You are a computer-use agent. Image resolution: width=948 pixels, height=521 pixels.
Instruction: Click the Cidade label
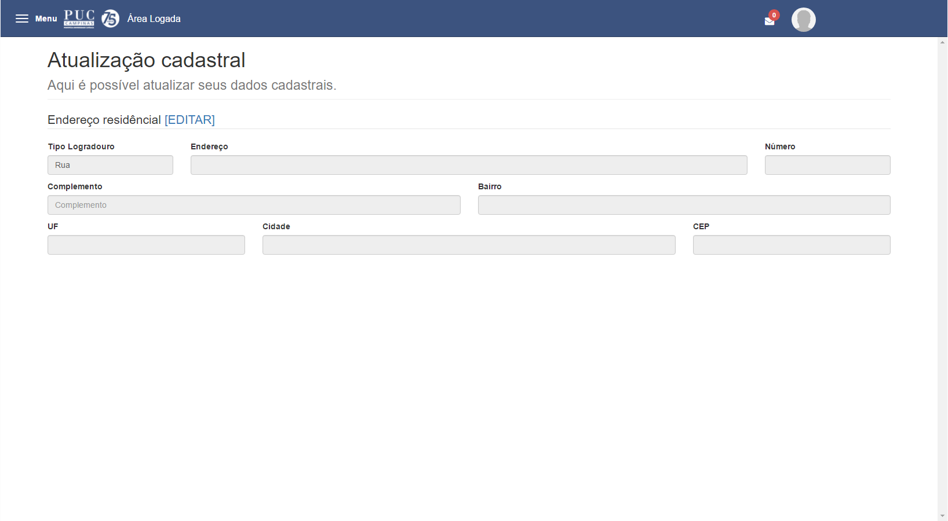tap(276, 226)
